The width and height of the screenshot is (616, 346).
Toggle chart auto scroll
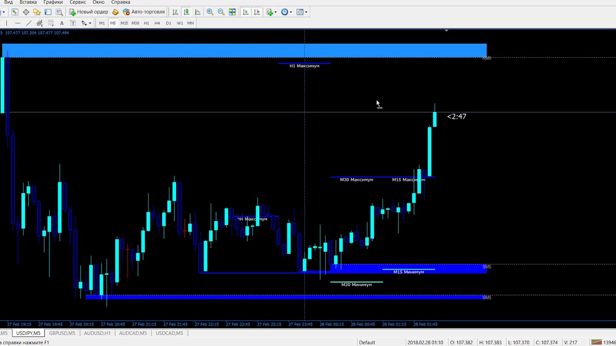click(245, 12)
